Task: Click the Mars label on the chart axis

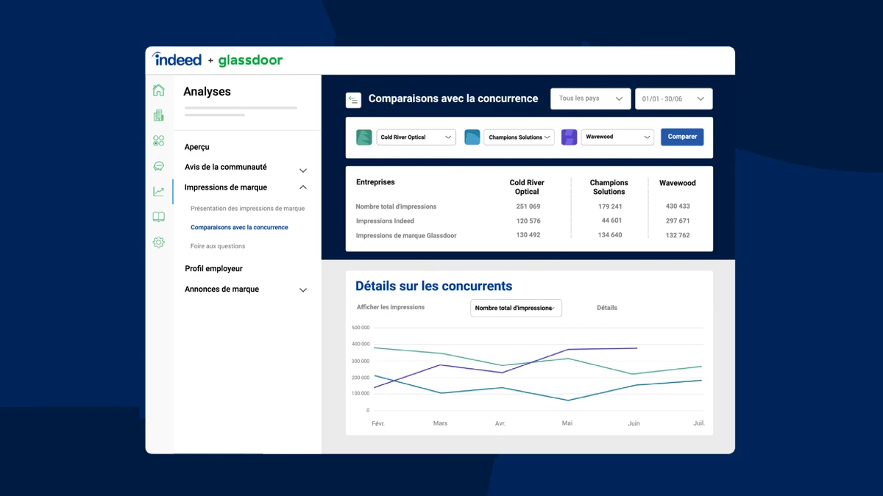Action: (x=441, y=424)
